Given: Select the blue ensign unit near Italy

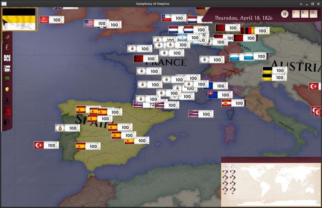Looking at the screenshot, I should click(220, 95).
